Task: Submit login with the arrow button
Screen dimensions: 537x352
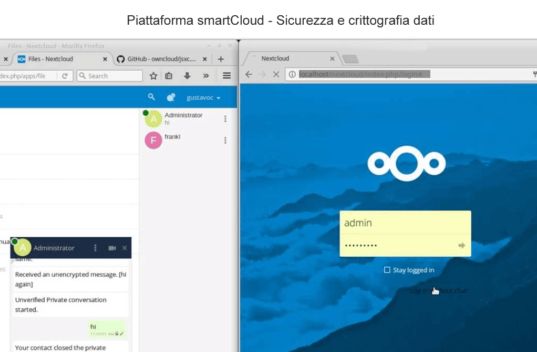Action: [462, 245]
